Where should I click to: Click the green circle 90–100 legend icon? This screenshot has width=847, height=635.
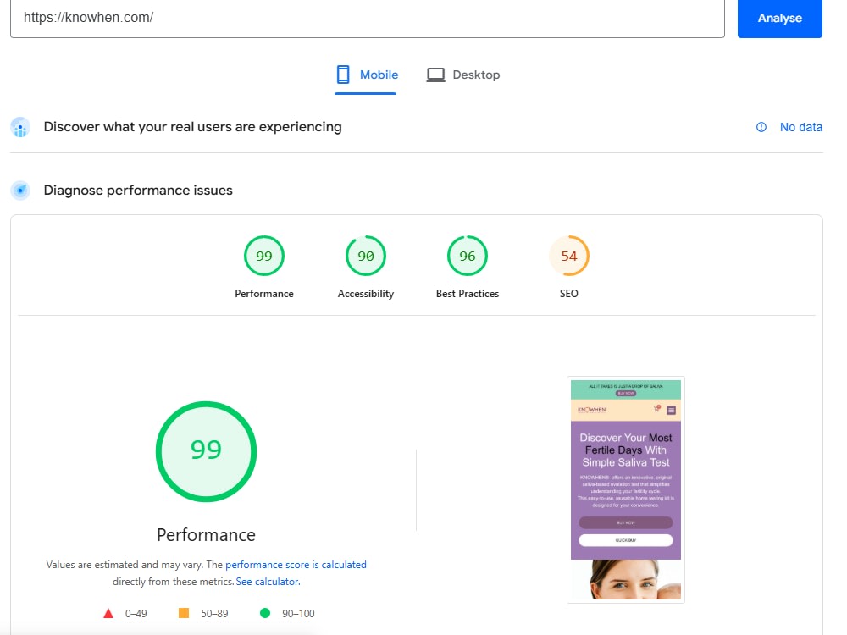click(264, 613)
